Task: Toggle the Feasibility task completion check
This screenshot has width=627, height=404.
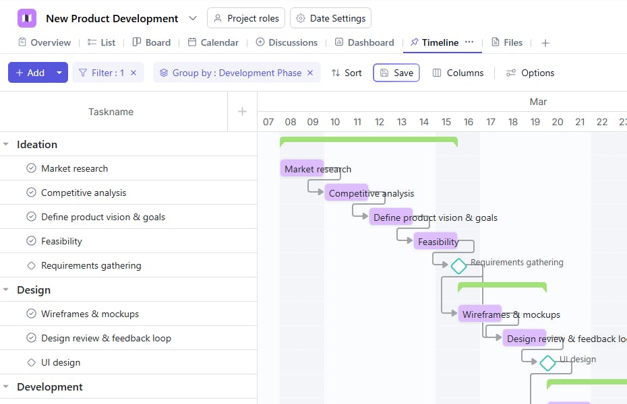Action: (x=31, y=241)
